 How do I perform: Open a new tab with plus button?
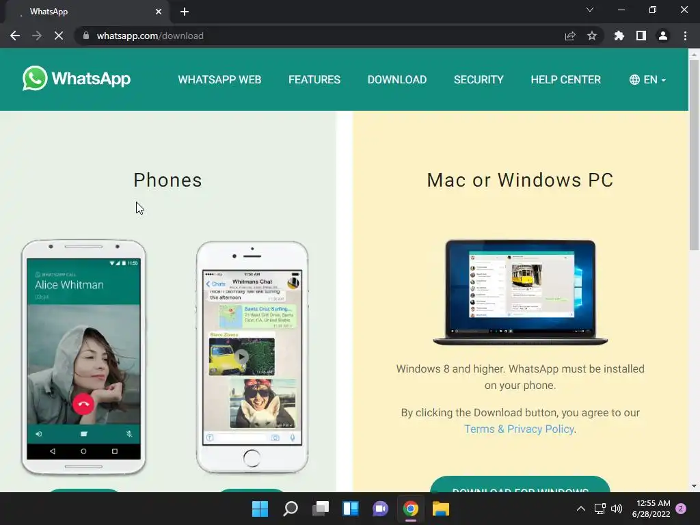pos(185,12)
